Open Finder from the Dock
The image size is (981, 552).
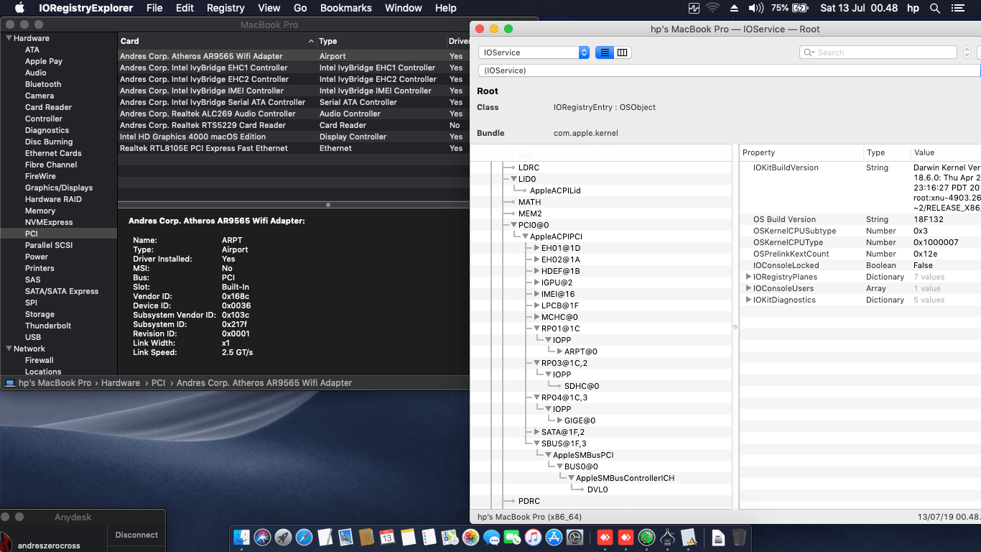(242, 537)
